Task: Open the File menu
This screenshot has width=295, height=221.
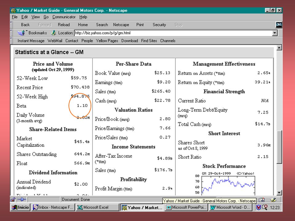Action: pos(15,17)
